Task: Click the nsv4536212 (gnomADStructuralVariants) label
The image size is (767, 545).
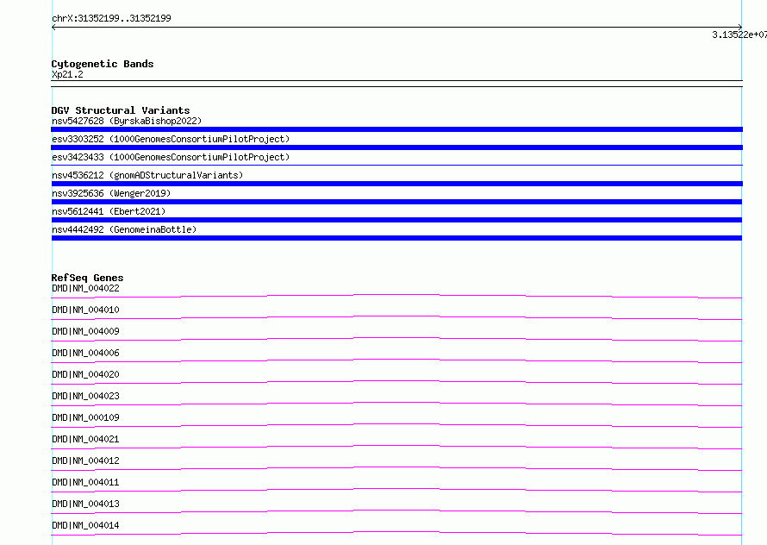Action: tap(147, 175)
